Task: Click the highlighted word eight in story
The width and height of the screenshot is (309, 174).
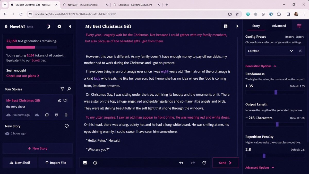Action: (165, 71)
